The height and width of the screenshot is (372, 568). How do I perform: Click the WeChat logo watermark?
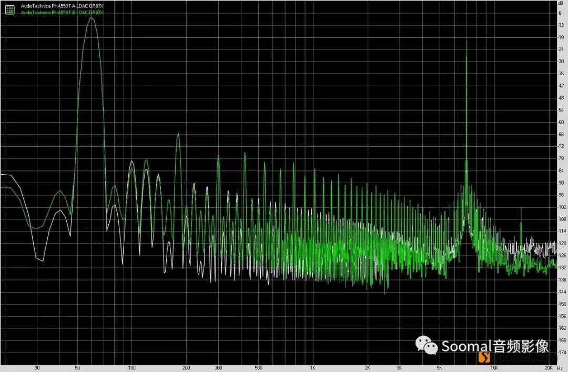(x=427, y=345)
